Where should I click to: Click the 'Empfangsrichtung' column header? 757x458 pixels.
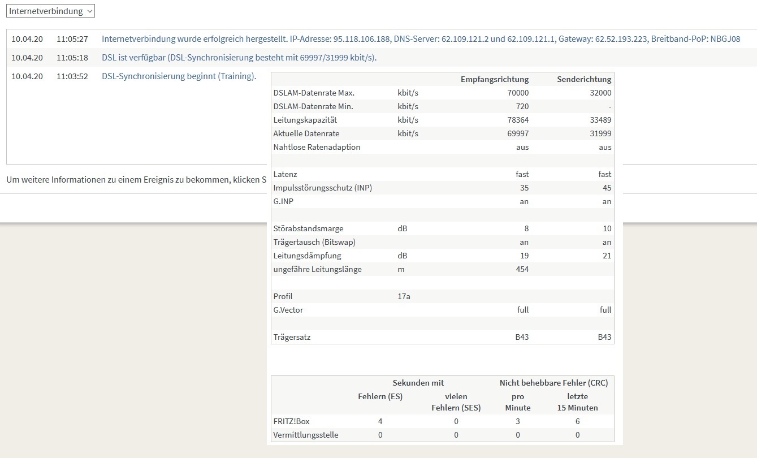[x=495, y=79]
